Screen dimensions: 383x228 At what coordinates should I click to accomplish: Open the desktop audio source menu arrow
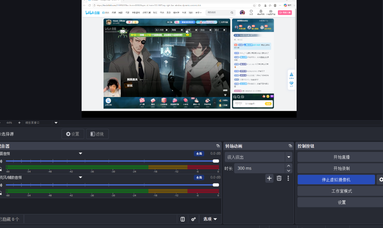pos(81,153)
